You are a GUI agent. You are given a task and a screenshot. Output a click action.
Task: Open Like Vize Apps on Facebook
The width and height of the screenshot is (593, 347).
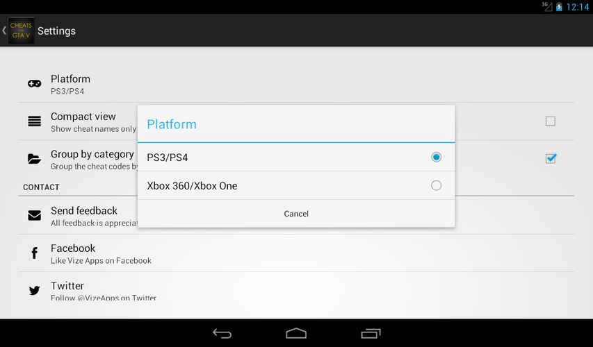coord(296,253)
